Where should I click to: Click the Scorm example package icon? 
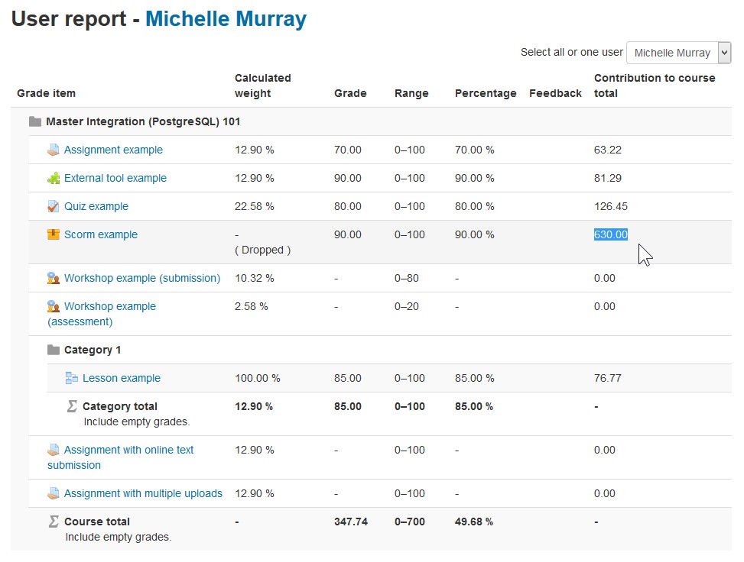[54, 234]
